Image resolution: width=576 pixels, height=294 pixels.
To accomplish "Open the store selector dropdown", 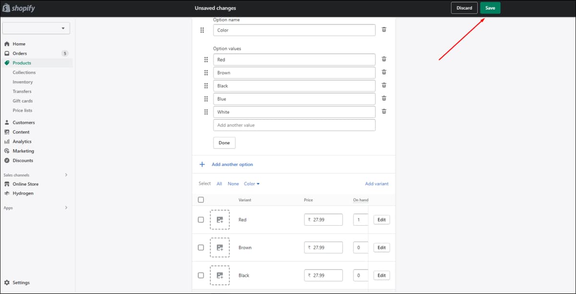I will pos(36,28).
